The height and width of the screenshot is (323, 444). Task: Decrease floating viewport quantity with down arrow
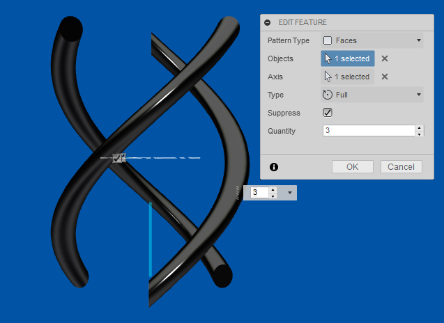[273, 196]
